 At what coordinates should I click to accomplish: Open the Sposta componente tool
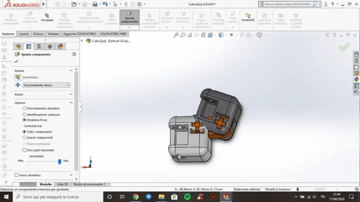pyautogui.click(x=130, y=18)
